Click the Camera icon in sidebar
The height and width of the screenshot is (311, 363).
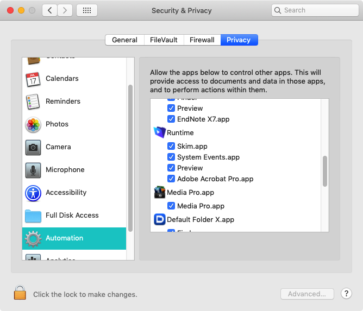pos(33,147)
